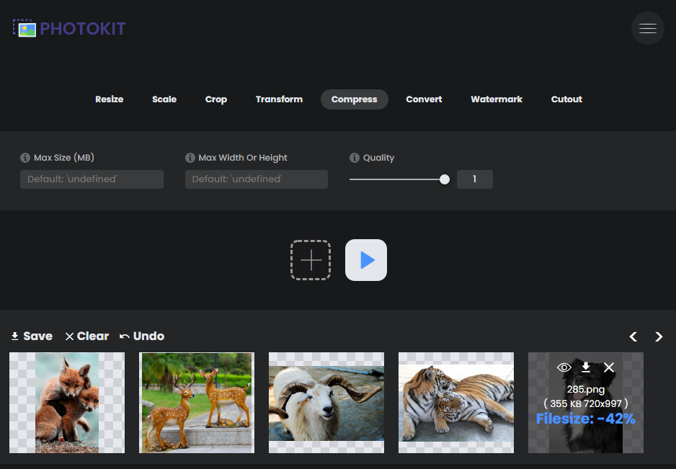The width and height of the screenshot is (676, 469).
Task: Select the Cutout tab
Action: [566, 99]
